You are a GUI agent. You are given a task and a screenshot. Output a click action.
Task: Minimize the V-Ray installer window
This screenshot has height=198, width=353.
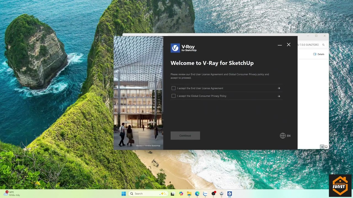click(280, 45)
